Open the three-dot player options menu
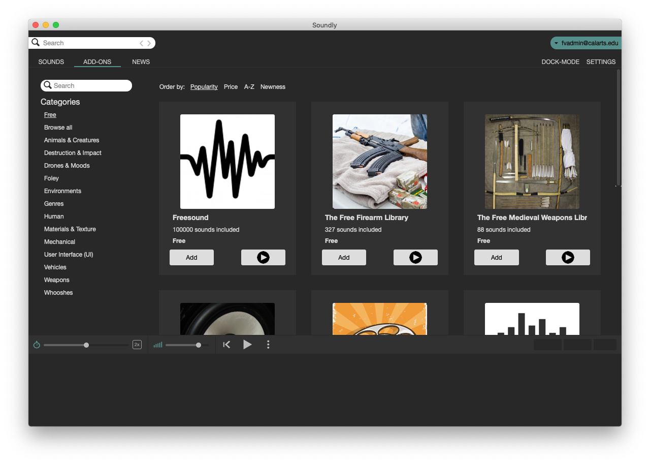 click(x=268, y=345)
